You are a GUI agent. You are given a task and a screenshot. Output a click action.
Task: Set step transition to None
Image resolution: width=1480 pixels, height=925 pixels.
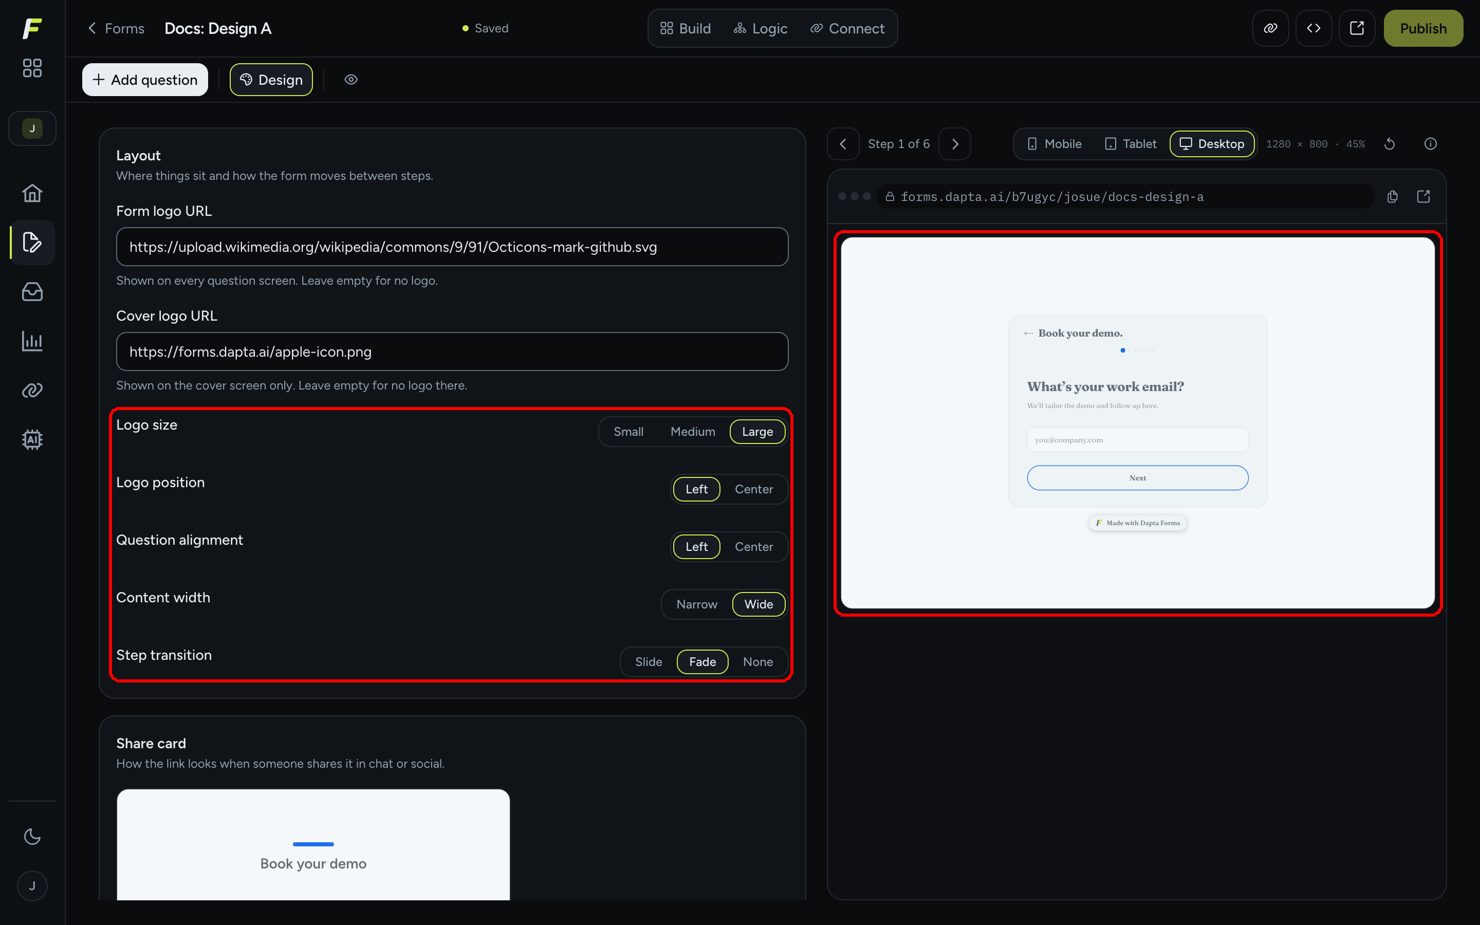[x=758, y=662]
